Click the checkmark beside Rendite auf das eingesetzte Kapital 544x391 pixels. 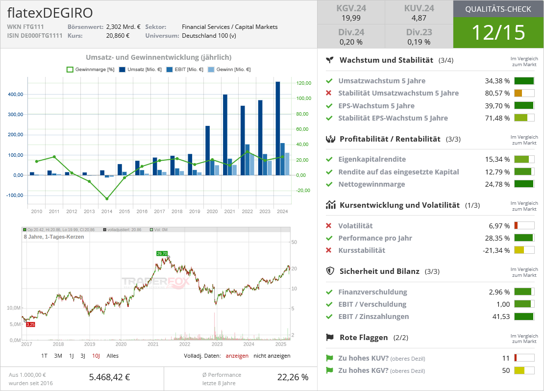pyautogui.click(x=329, y=171)
